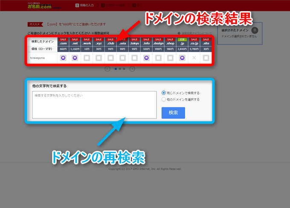Image resolution: width=290 pixels, height=208 pixels.
Task: Click the 3,780円 price cell
Action: click(194, 49)
